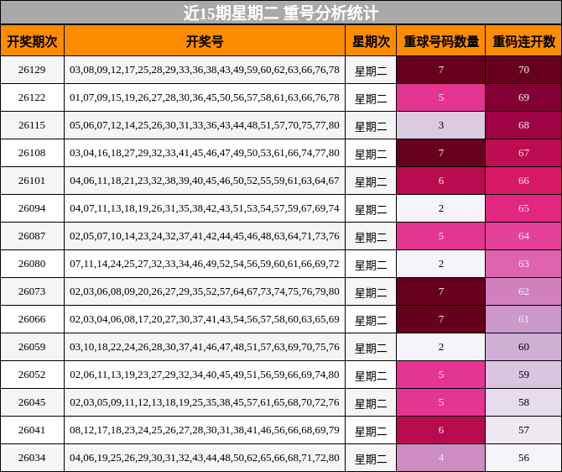Click the streak value 62
The image size is (562, 472).
click(x=523, y=291)
